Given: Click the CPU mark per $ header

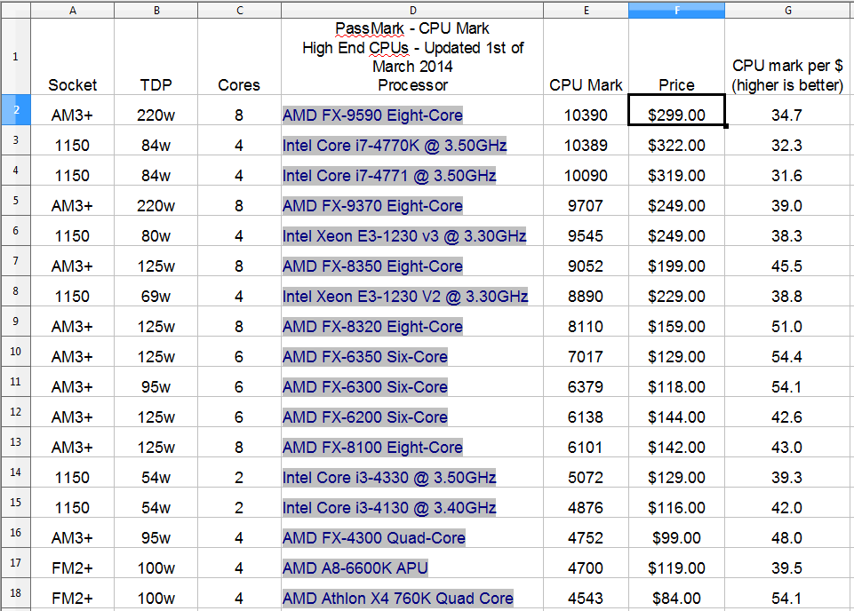Looking at the screenshot, I should point(788,57).
